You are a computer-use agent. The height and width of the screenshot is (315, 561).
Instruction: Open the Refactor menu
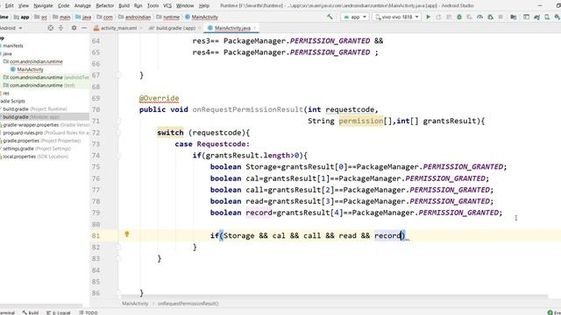click(105, 6)
